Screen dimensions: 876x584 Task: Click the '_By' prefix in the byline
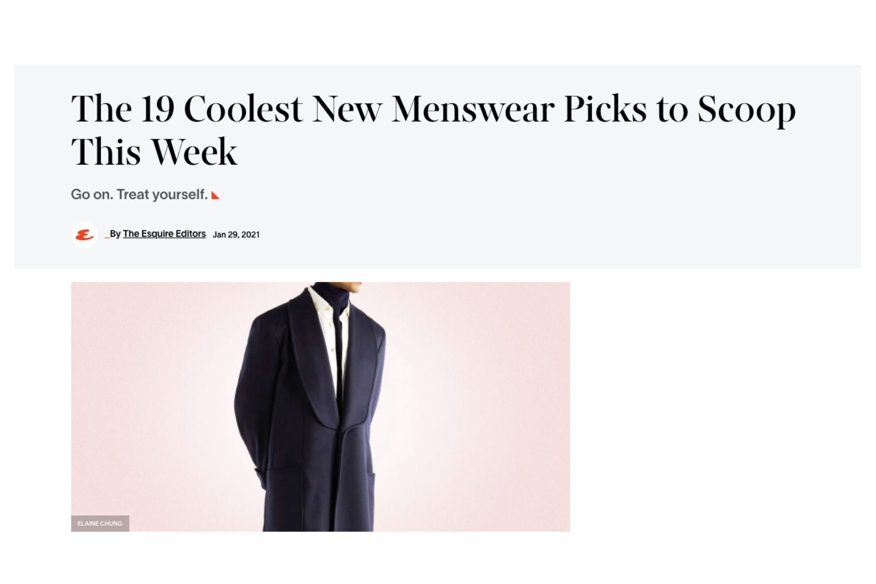(112, 233)
